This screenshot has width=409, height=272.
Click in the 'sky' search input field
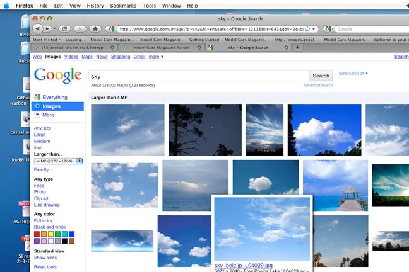[199, 76]
